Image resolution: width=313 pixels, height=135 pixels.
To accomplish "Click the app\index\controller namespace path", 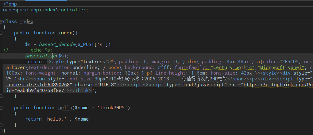I will click(58, 10).
